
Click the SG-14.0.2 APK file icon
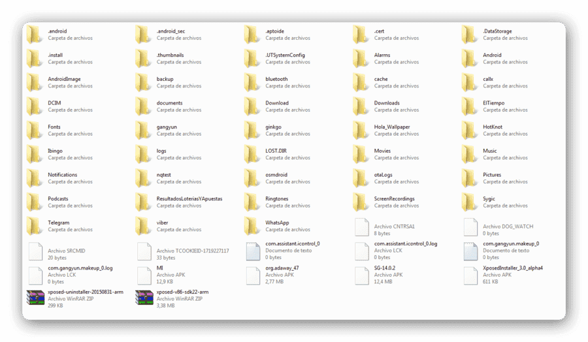click(362, 275)
